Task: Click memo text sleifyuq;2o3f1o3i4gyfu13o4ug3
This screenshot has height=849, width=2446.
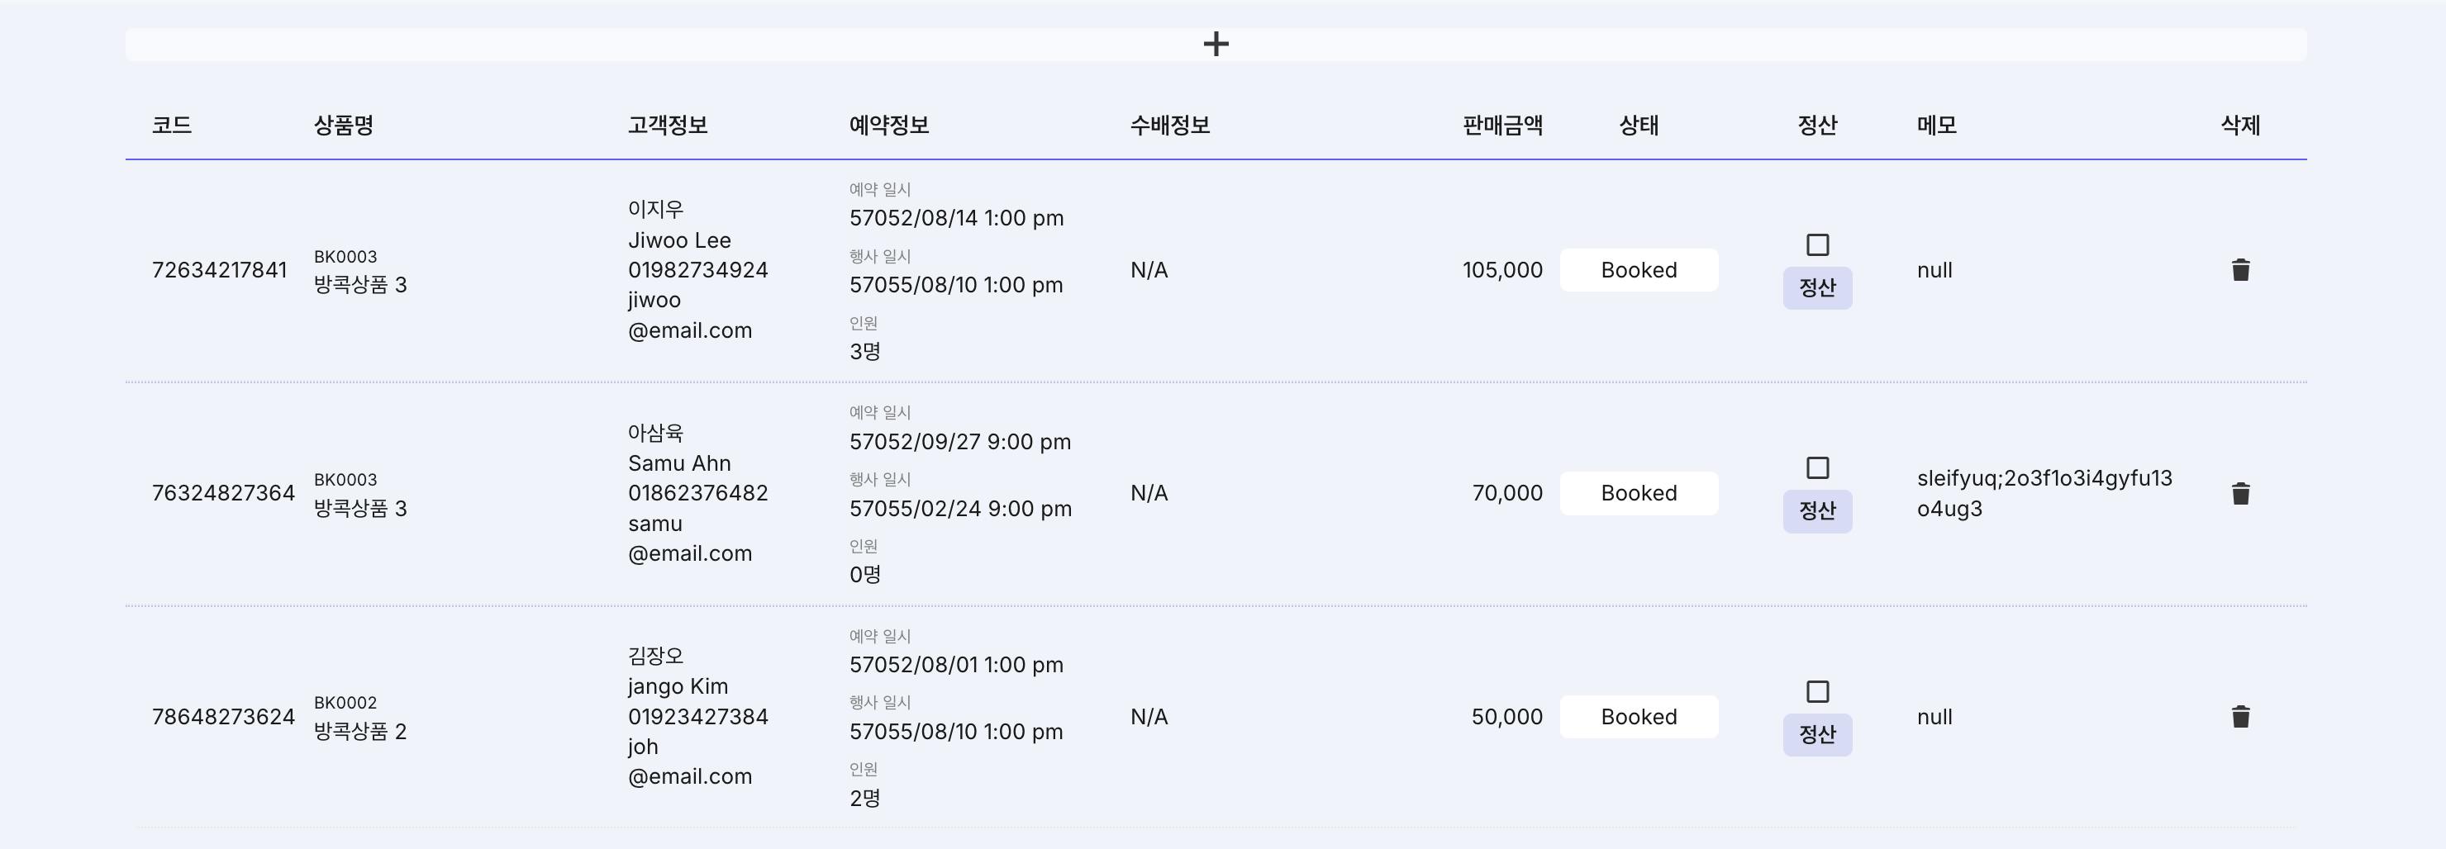Action: (2044, 493)
